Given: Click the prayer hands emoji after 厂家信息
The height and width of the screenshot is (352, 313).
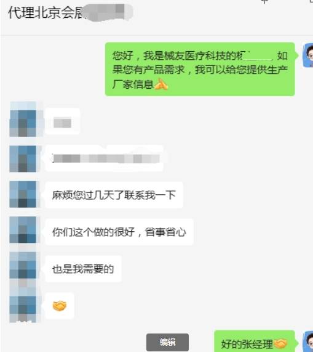Looking at the screenshot, I should [x=161, y=84].
